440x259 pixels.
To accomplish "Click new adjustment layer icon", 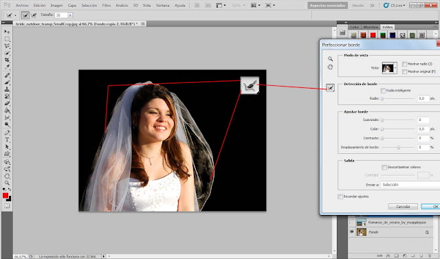I will (x=404, y=256).
